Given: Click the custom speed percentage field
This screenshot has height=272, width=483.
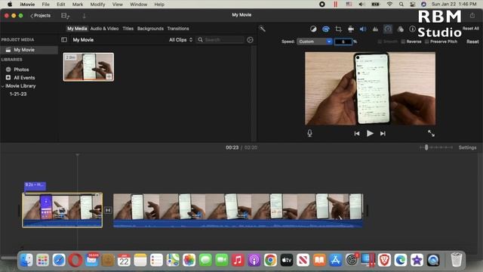Looking at the screenshot, I should (343, 42).
